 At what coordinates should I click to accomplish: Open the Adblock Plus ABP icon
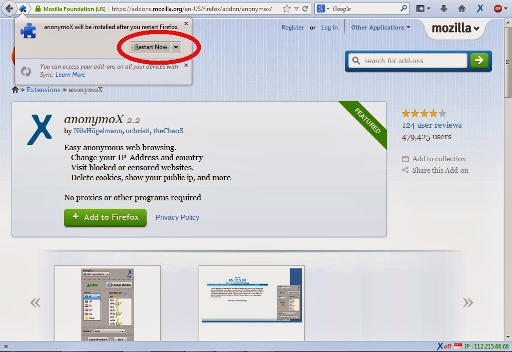(498, 9)
